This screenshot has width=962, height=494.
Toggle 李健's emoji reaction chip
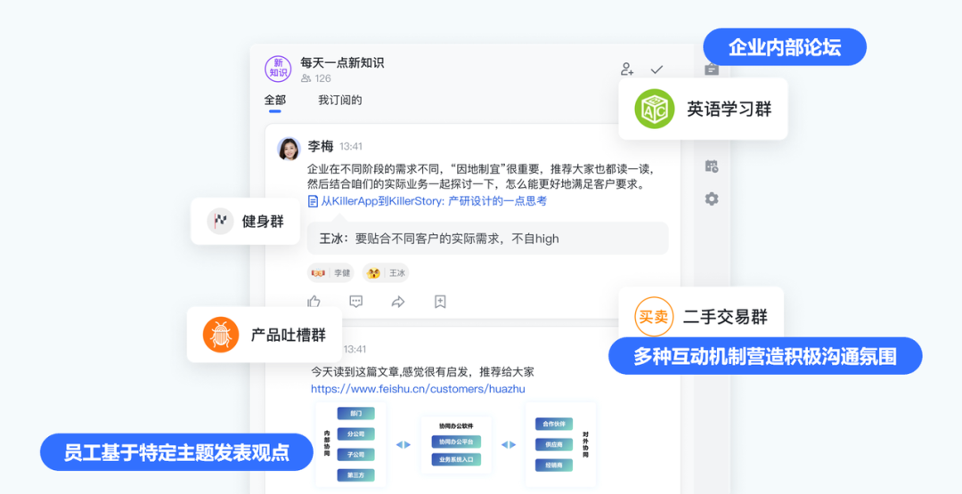[x=330, y=273]
